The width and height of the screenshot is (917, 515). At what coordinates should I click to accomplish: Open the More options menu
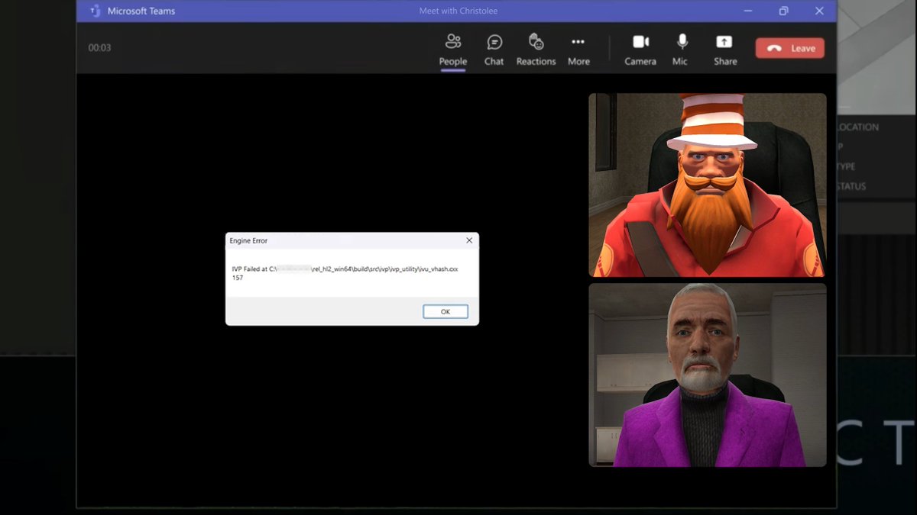[x=578, y=50]
